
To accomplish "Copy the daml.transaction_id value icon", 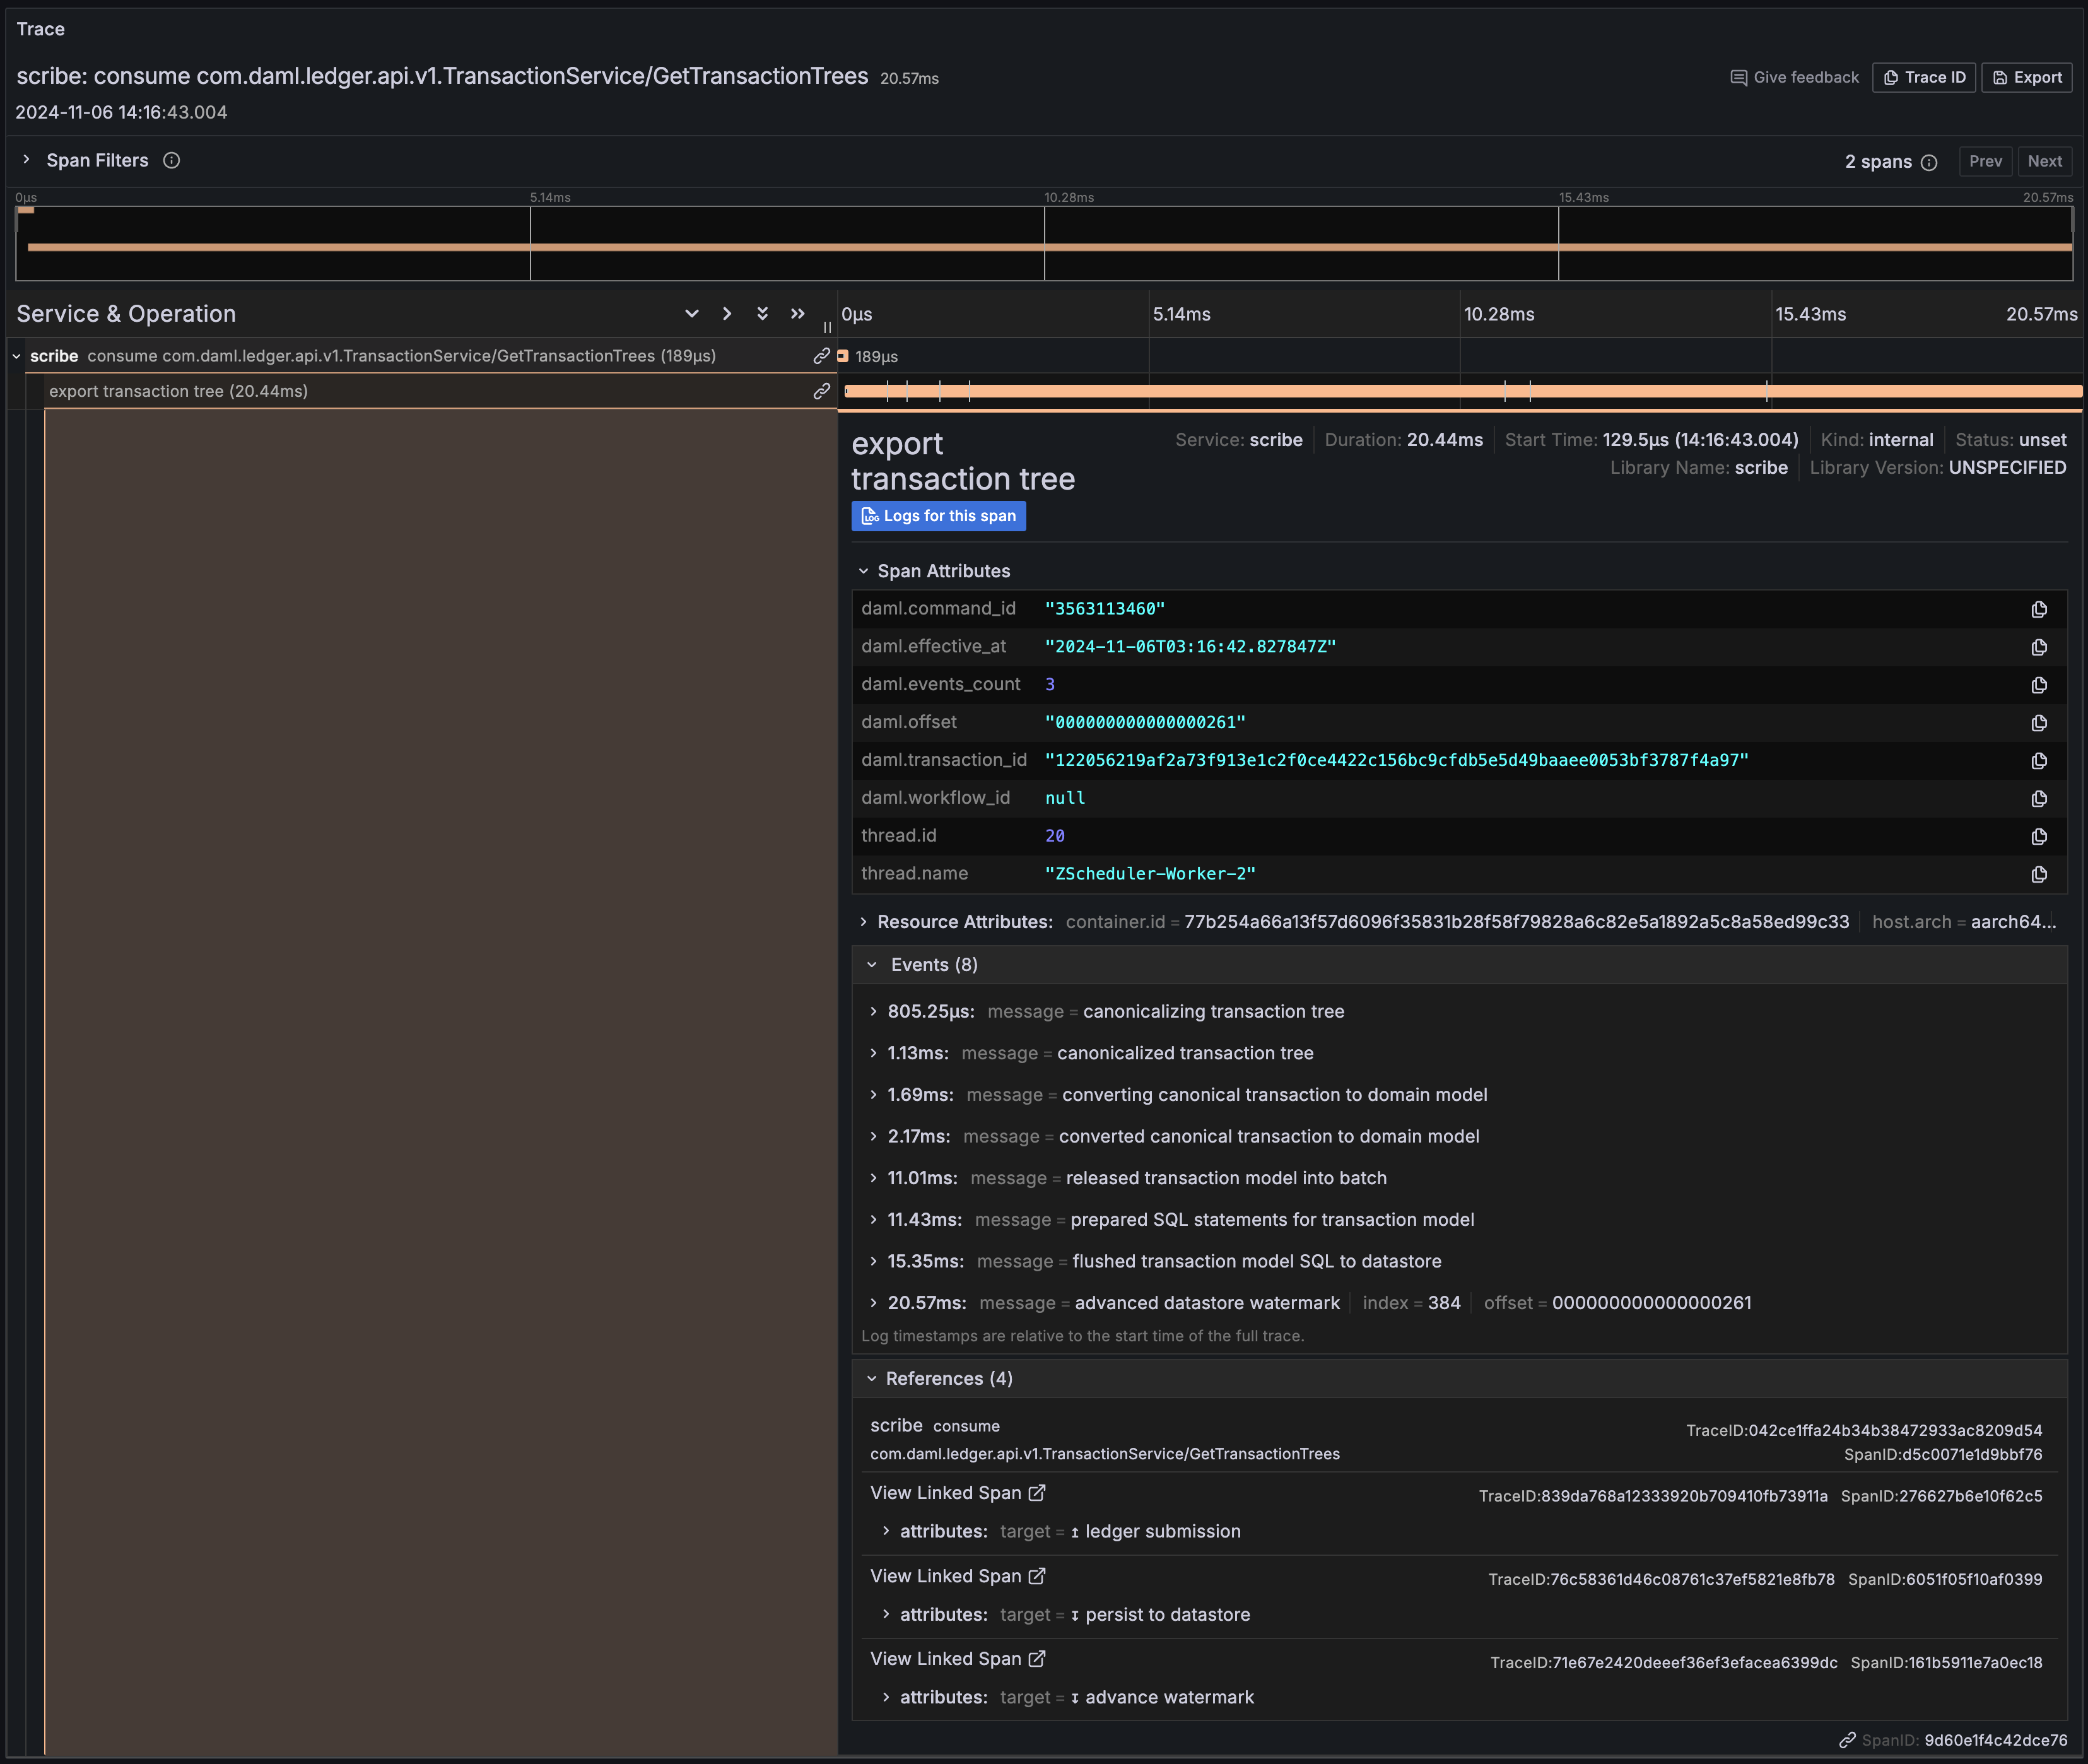I will coord(2038,760).
